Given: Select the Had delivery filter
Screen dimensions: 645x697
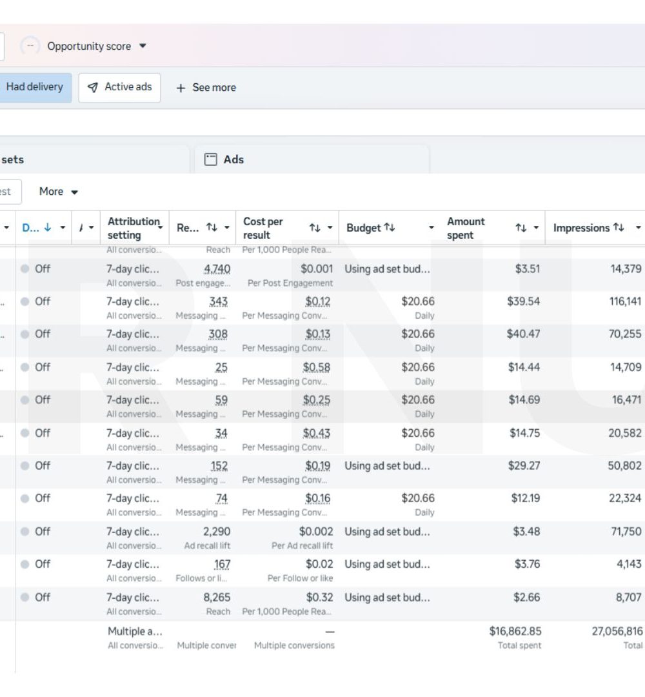Looking at the screenshot, I should pyautogui.click(x=35, y=88).
